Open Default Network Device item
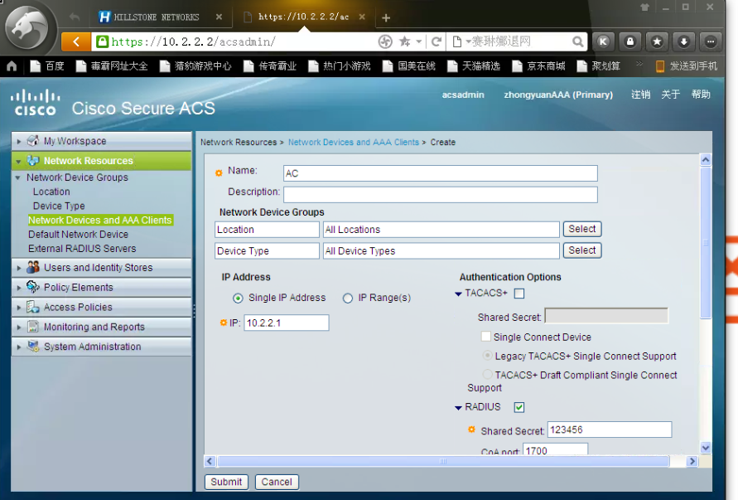738x500 pixels. [x=78, y=234]
